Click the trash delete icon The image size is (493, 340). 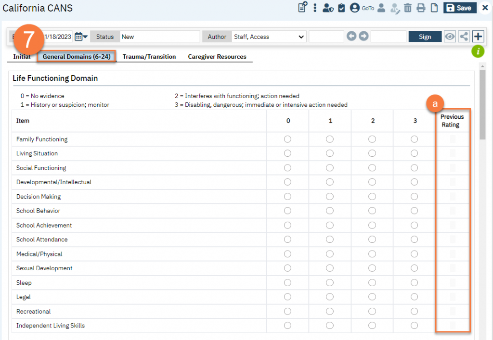[408, 8]
